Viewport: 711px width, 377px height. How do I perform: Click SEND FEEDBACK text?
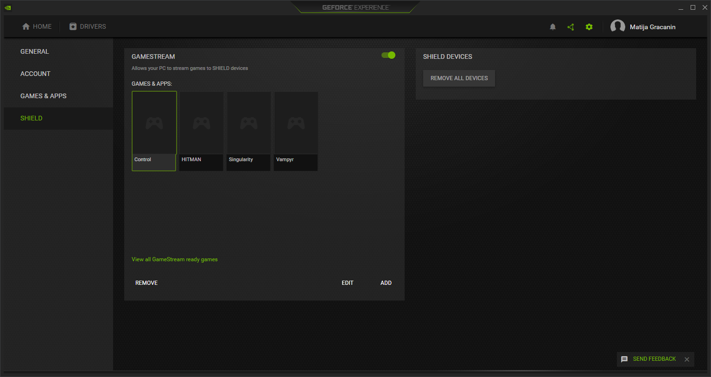coord(654,359)
